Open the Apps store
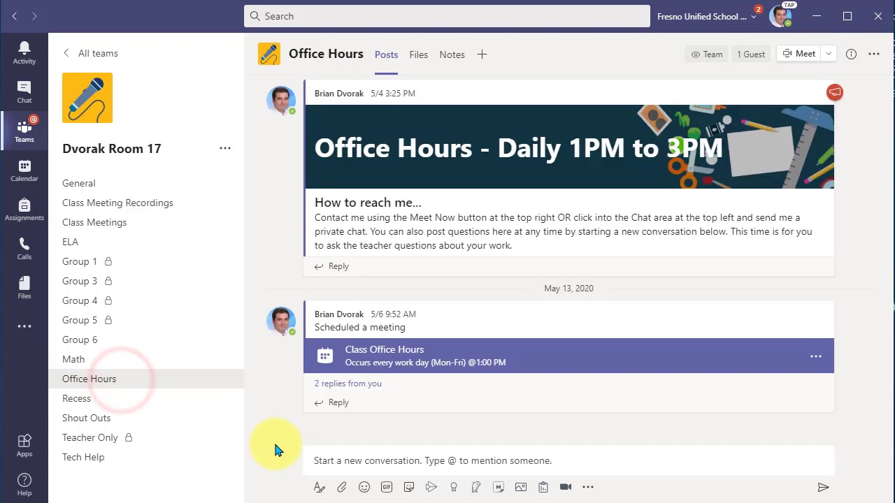Viewport: 895px width, 503px height. tap(24, 446)
